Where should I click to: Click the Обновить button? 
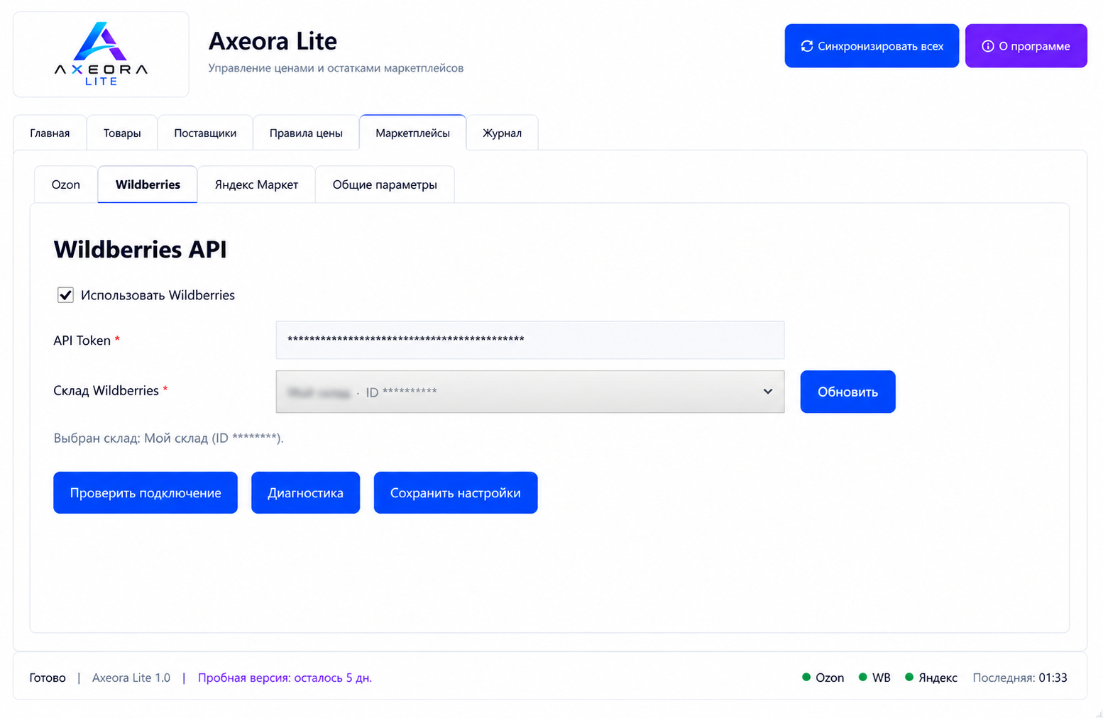click(847, 392)
